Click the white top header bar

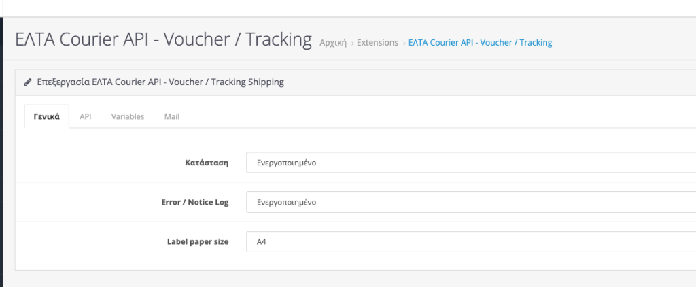pos(348,8)
